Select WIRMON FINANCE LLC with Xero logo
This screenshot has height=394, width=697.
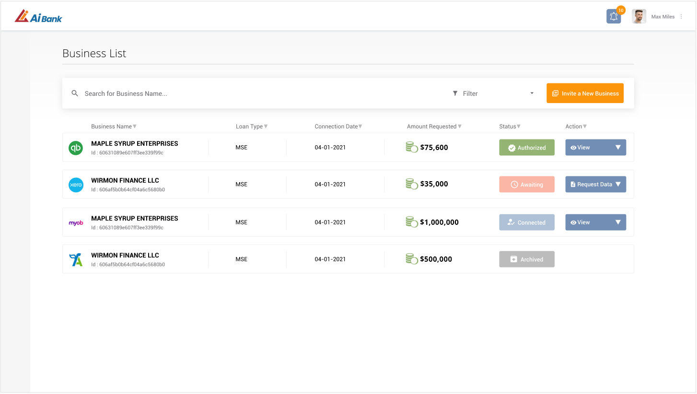pyautogui.click(x=125, y=180)
